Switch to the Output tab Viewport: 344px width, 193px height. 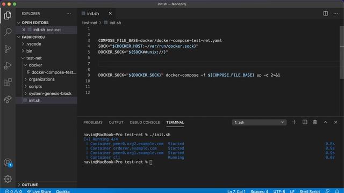(x=116, y=122)
